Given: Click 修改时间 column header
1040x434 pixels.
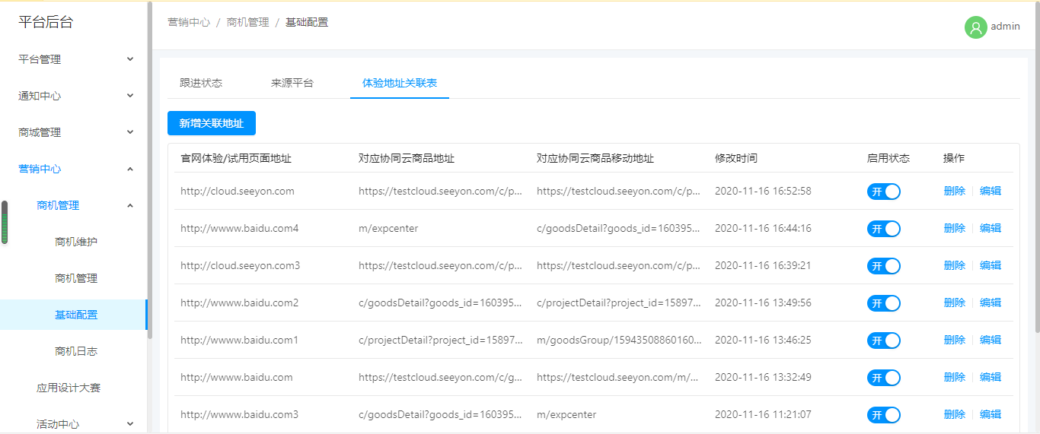Looking at the screenshot, I should (736, 158).
